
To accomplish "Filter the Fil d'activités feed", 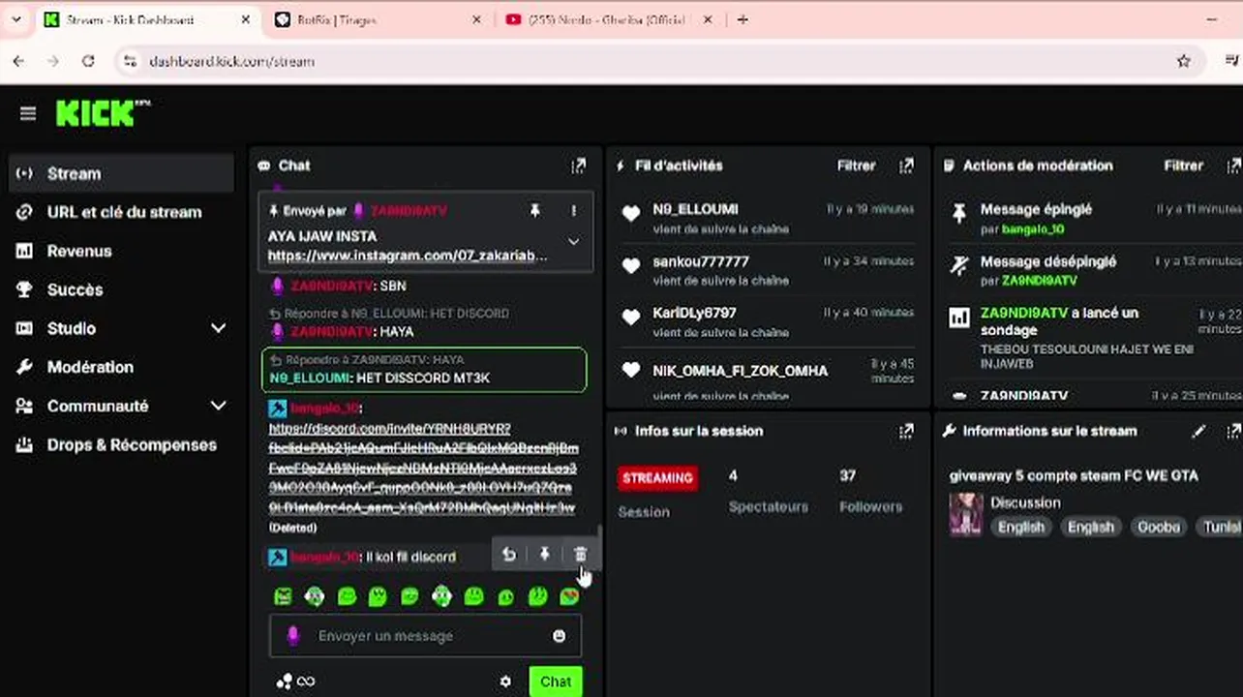I will click(x=856, y=166).
